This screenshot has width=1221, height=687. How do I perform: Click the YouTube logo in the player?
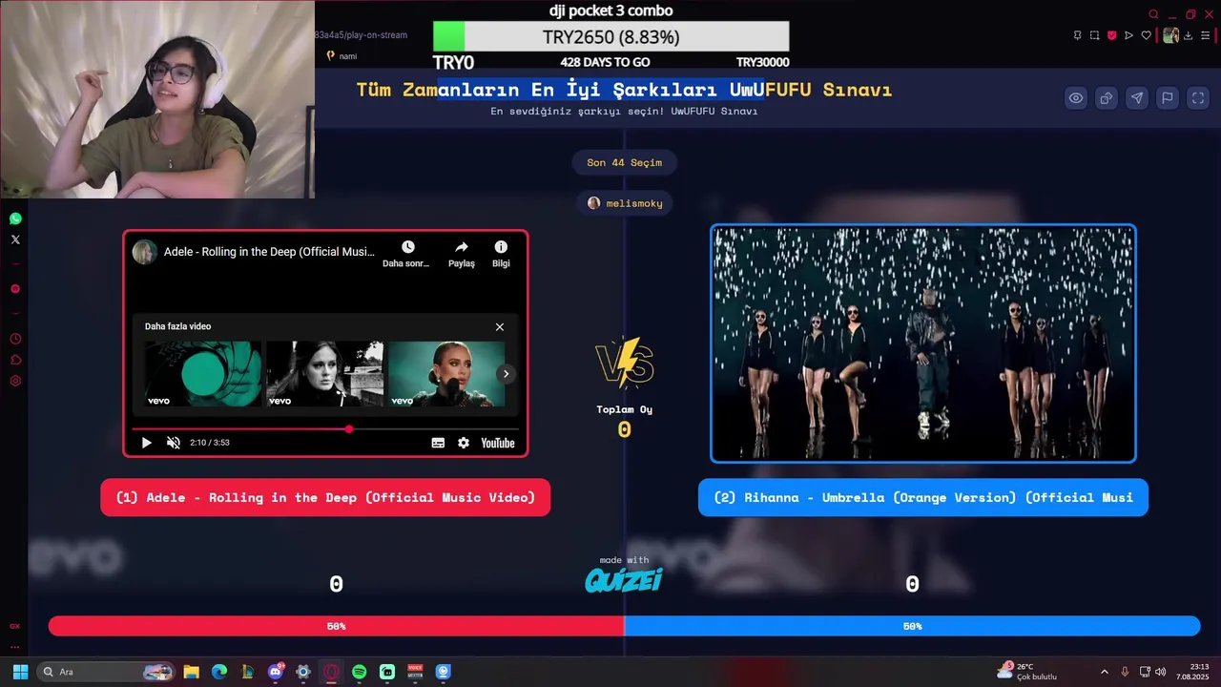coord(498,443)
